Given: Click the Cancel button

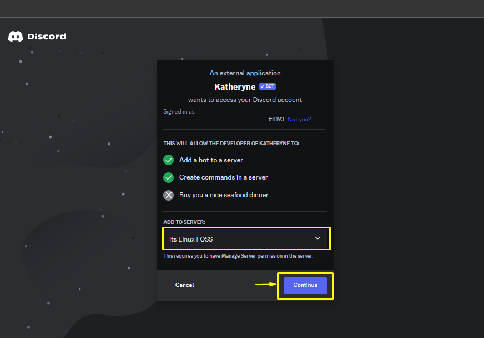Looking at the screenshot, I should pos(185,285).
